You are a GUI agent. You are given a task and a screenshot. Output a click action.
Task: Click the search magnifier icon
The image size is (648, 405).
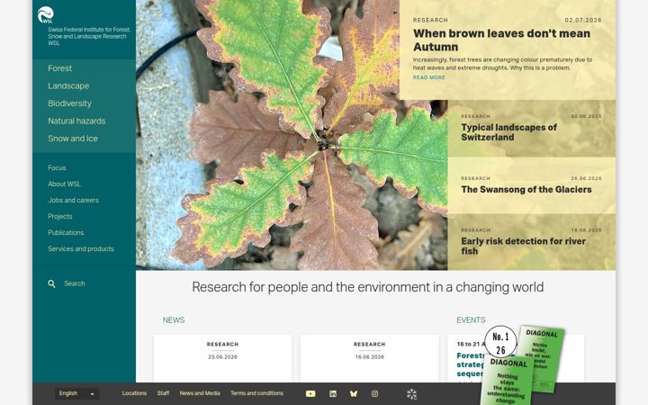[x=51, y=283]
